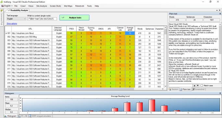Sort by the SMOG column header
Screen dimensions: 222x118
(101, 29)
